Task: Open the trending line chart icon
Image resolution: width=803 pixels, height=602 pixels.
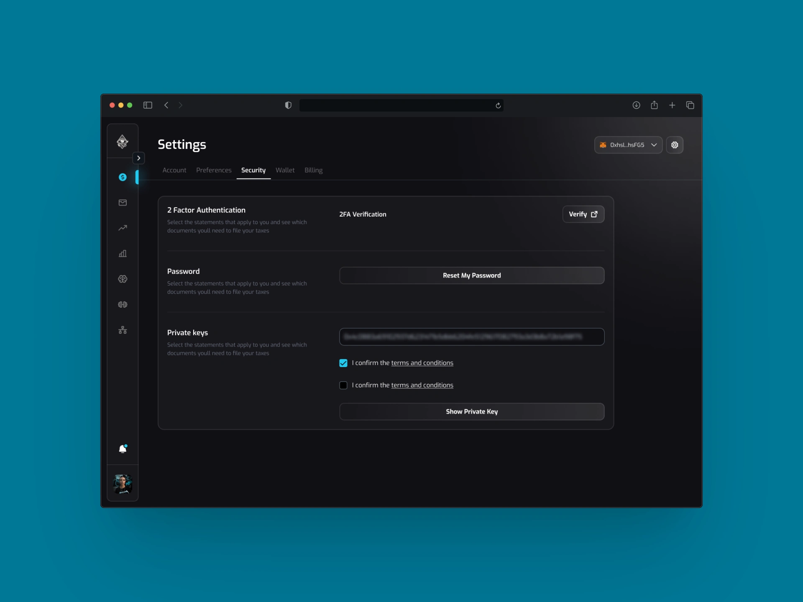Action: click(x=123, y=228)
